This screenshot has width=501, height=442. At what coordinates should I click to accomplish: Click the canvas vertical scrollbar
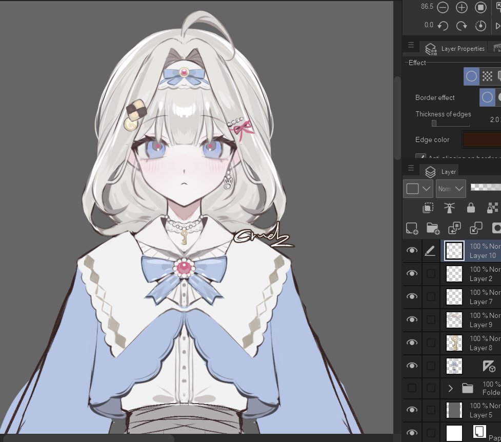coord(397,117)
